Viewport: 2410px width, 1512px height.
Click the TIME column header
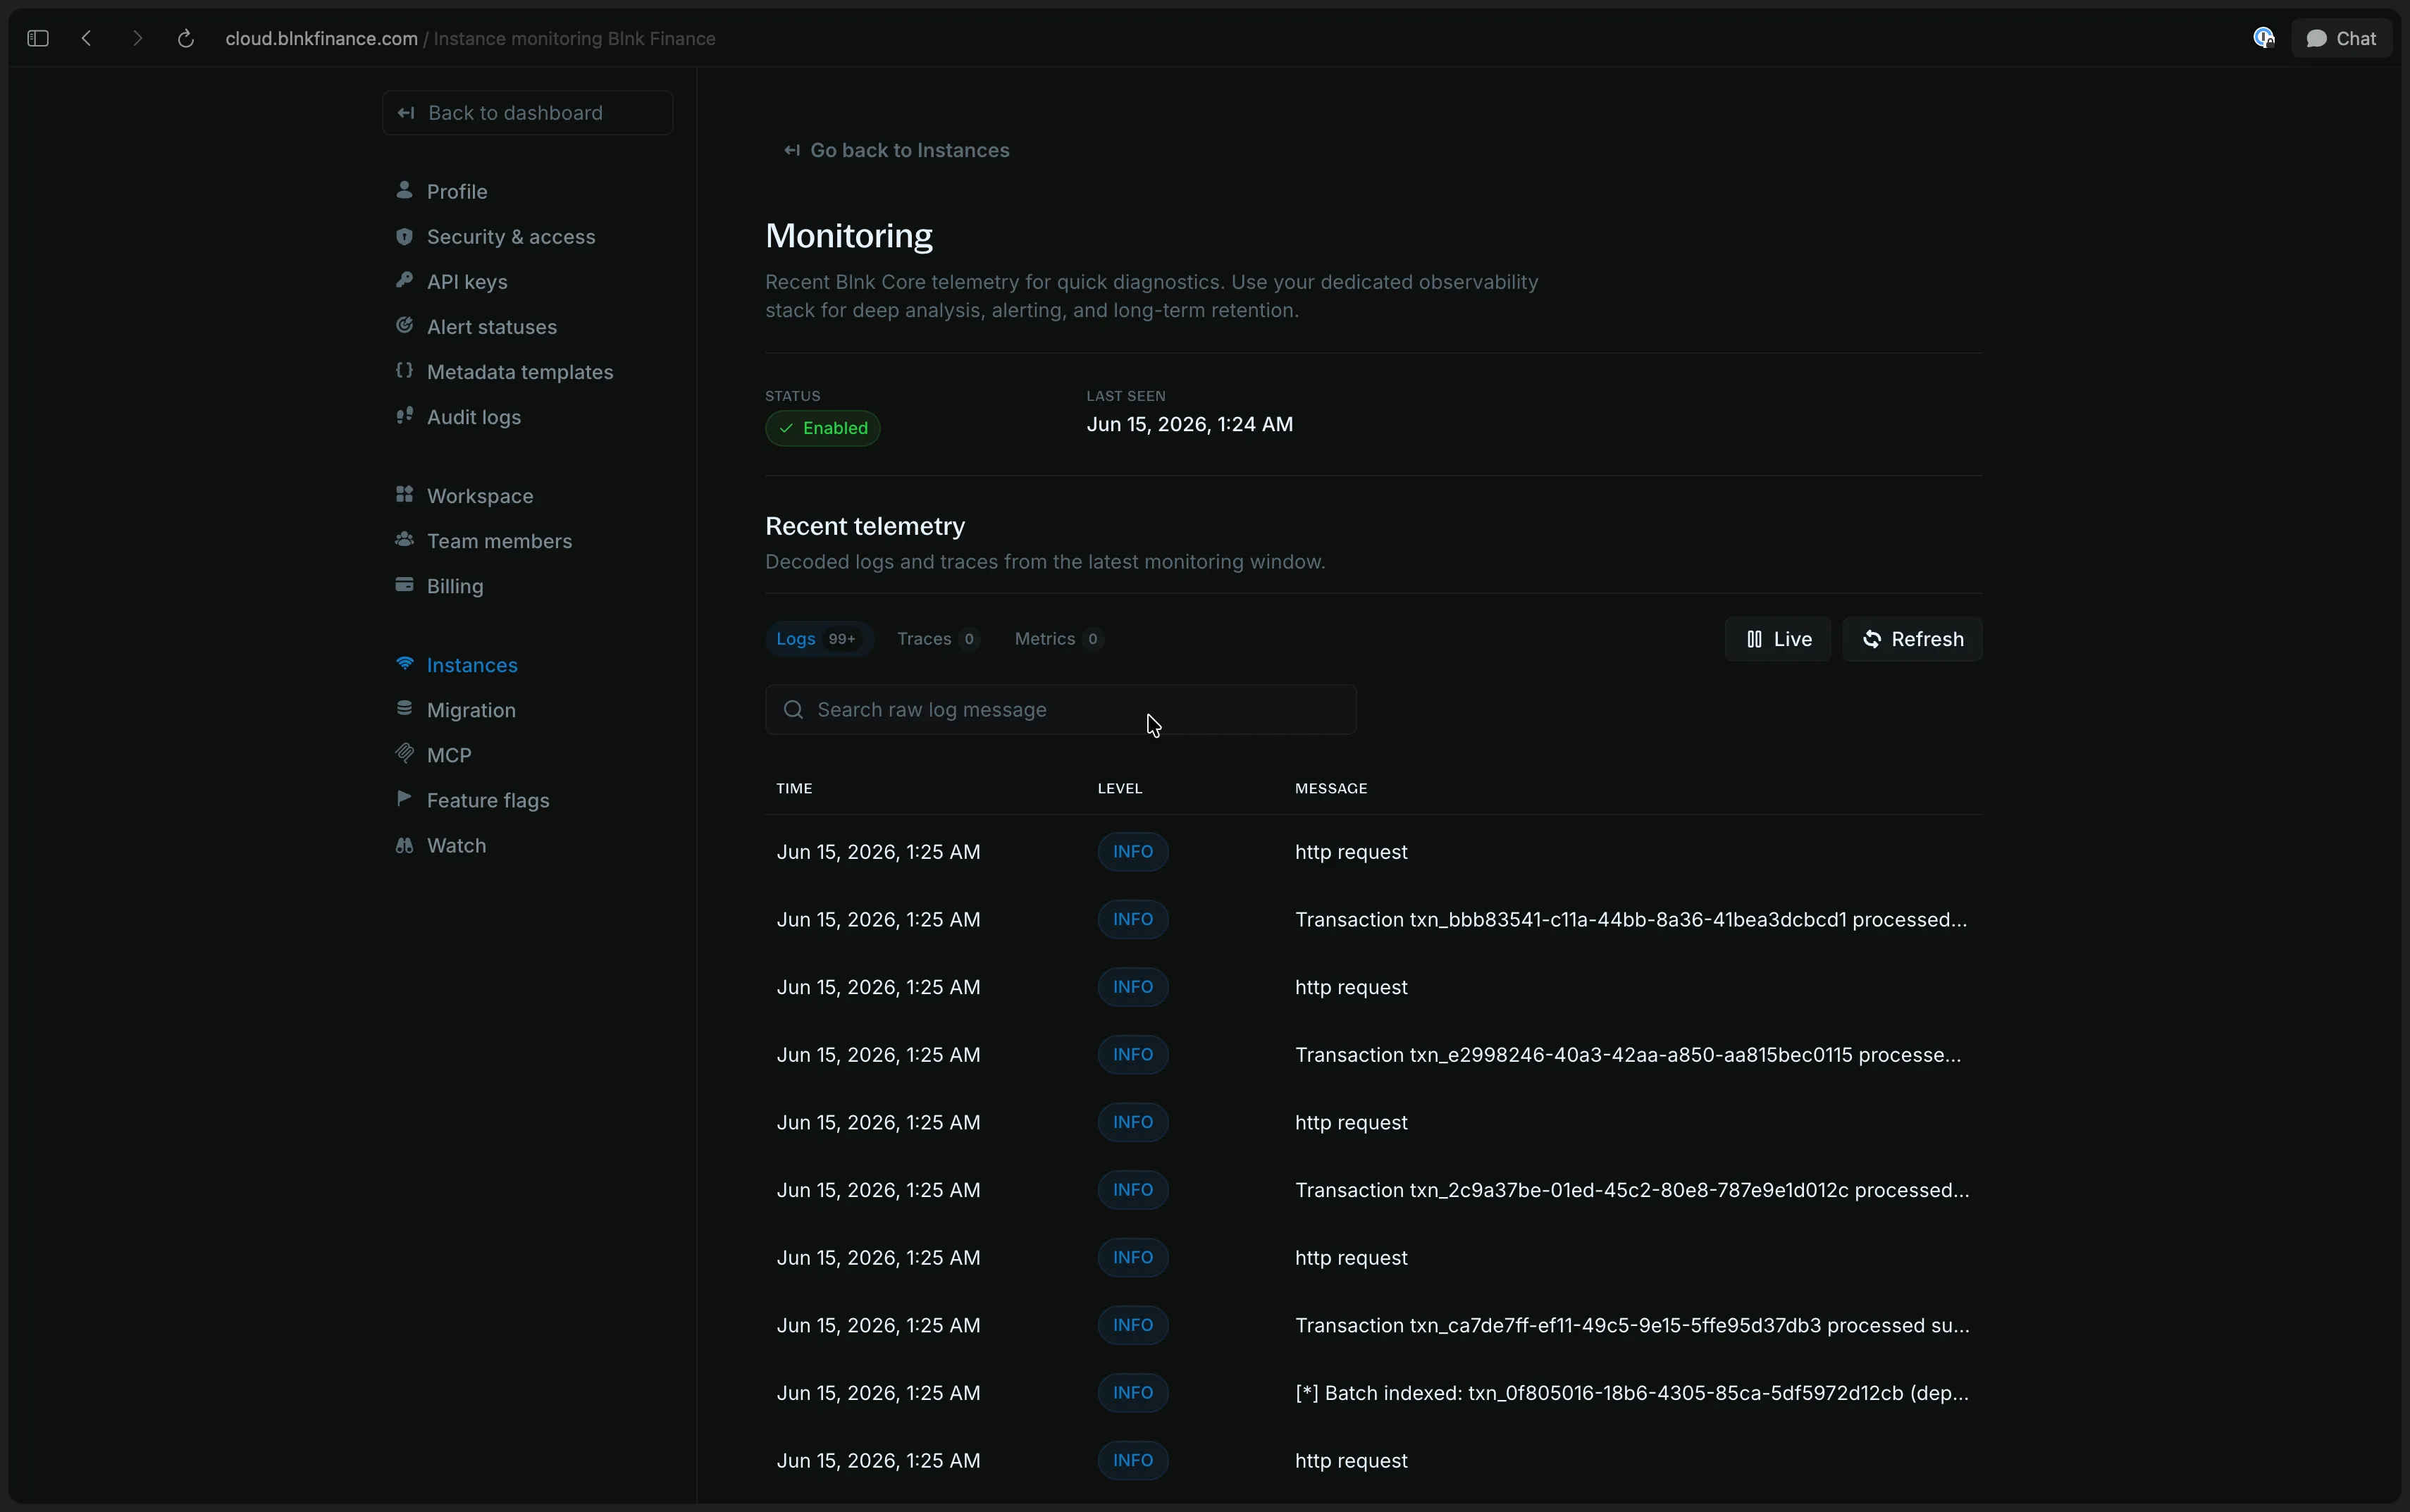point(794,788)
